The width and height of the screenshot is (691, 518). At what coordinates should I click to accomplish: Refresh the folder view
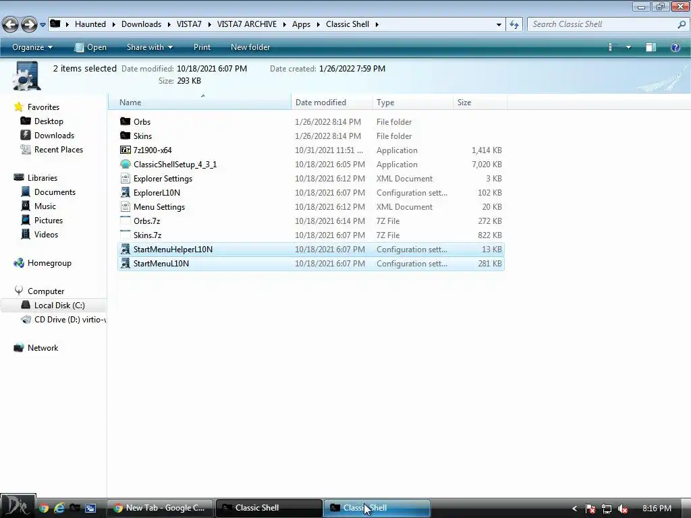point(514,25)
